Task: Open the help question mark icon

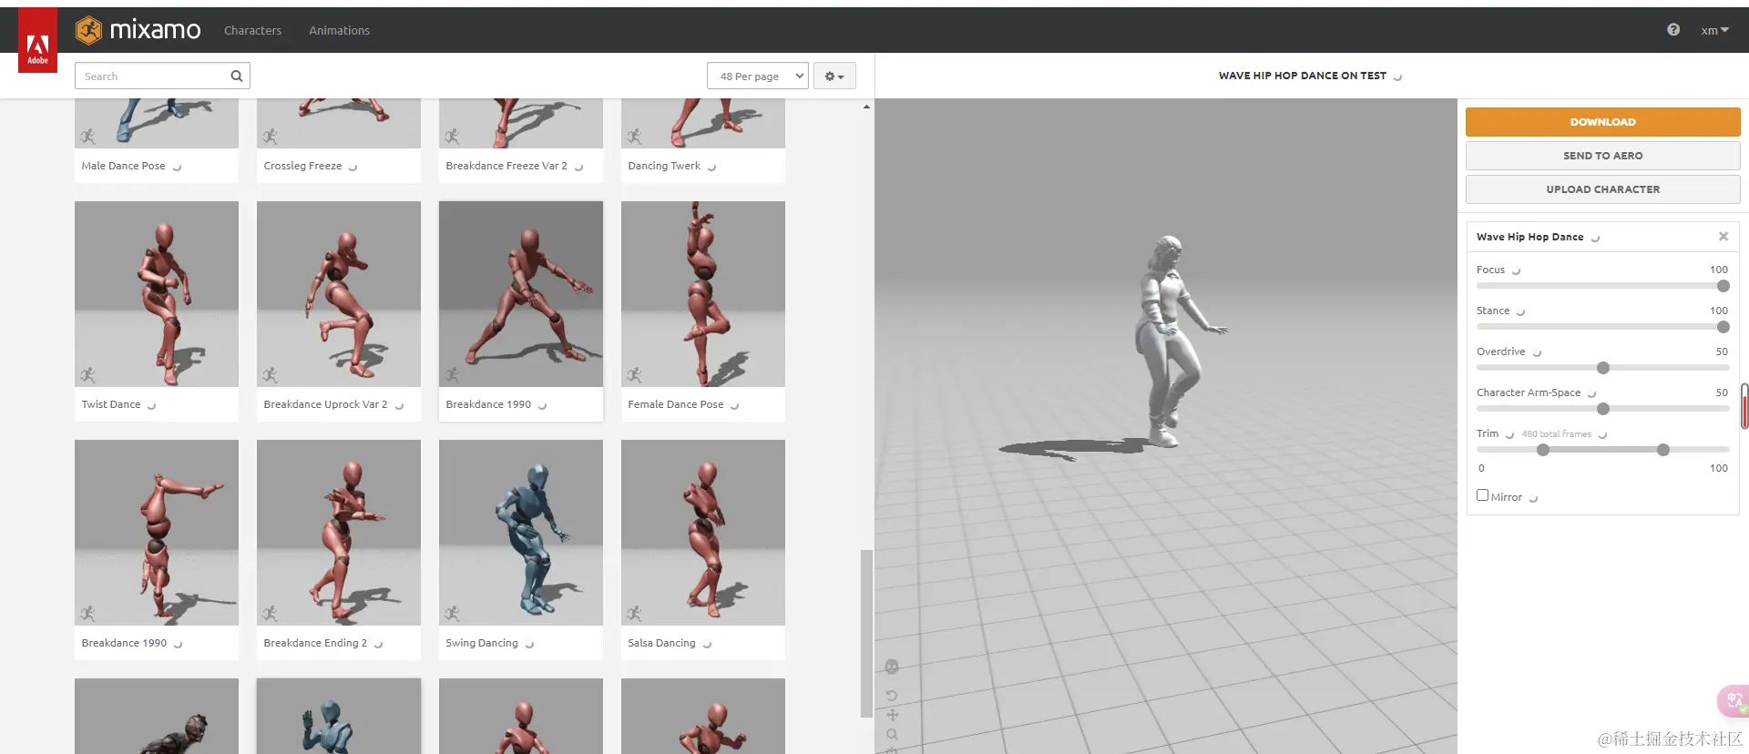Action: (x=1673, y=30)
